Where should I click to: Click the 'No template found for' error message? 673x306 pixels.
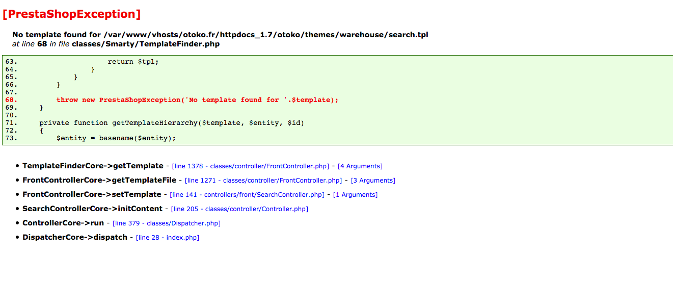pos(220,35)
